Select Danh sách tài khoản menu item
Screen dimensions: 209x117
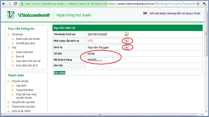[x=28, y=39]
